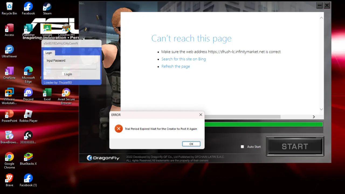Click the "Loader by: Thuzal80" text
This screenshot has width=345, height=194.
[x=58, y=82]
